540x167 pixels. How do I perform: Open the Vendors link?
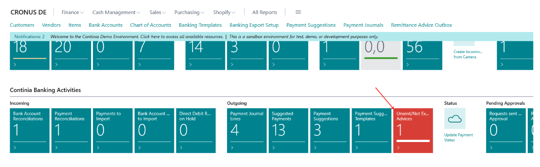[51, 25]
